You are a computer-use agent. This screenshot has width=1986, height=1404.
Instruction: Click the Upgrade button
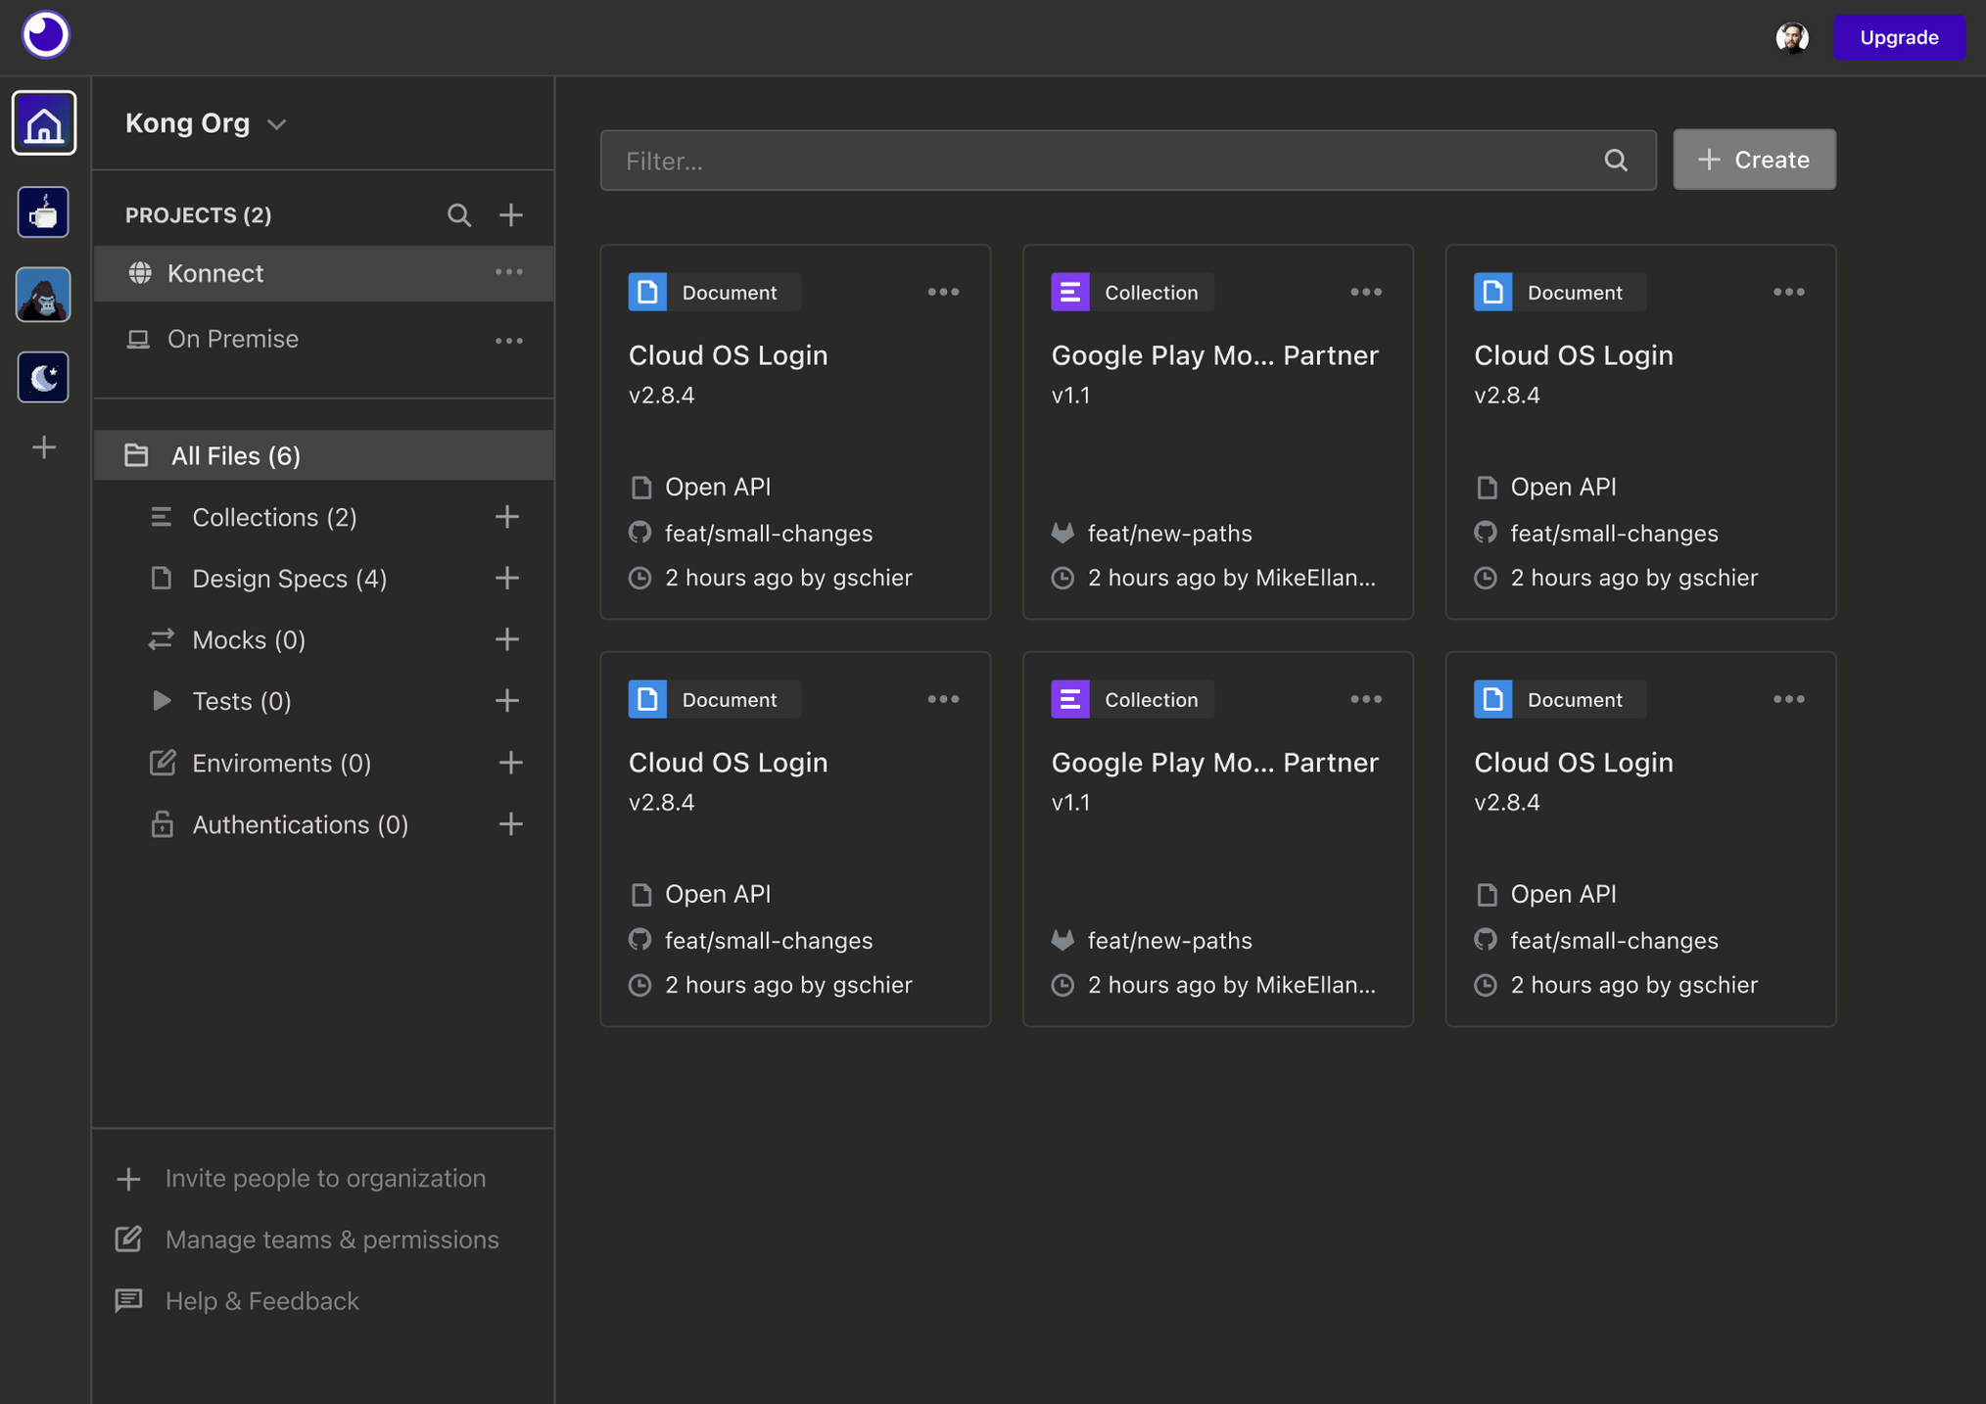coord(1898,37)
